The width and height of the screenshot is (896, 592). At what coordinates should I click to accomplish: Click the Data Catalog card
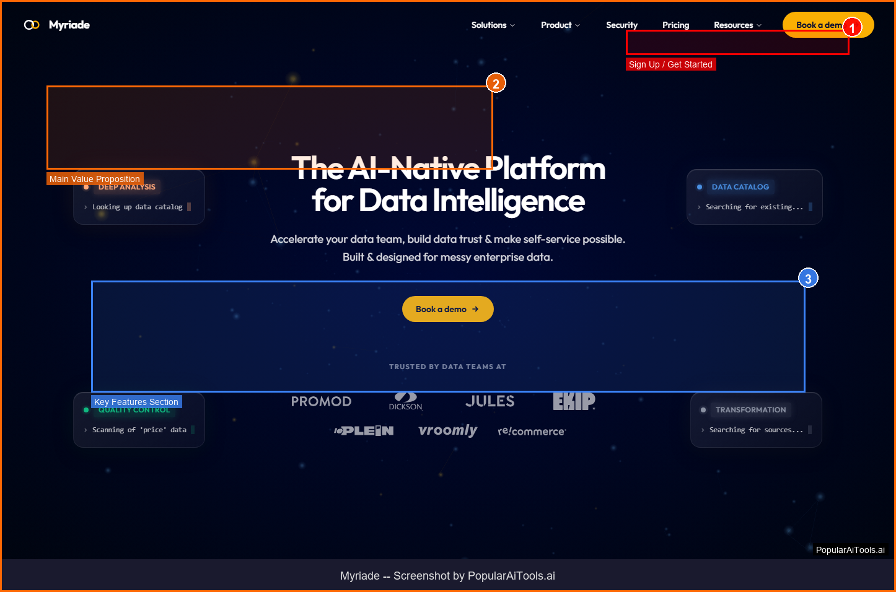[x=754, y=197]
